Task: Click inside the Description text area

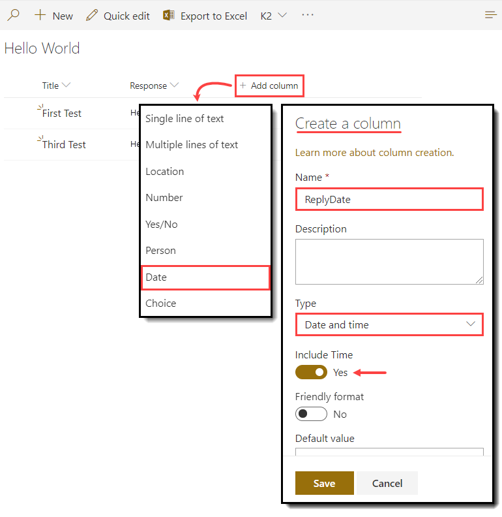Action: 389,261
